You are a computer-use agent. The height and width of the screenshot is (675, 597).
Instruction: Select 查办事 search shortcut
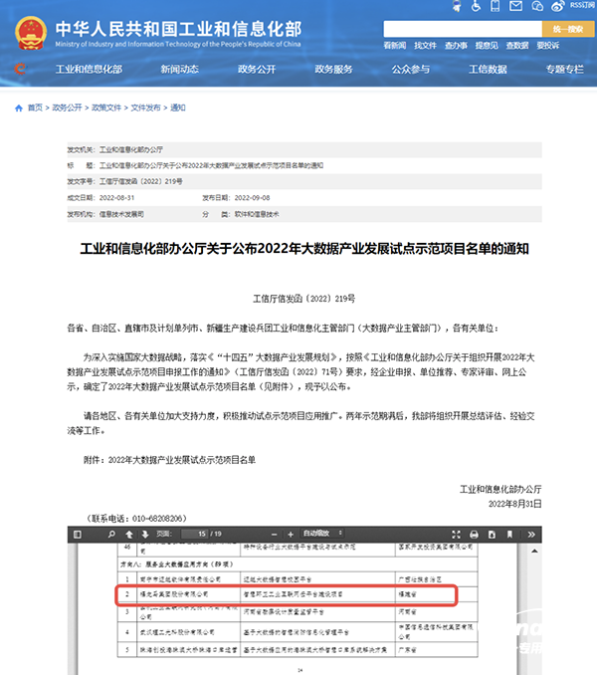(456, 45)
